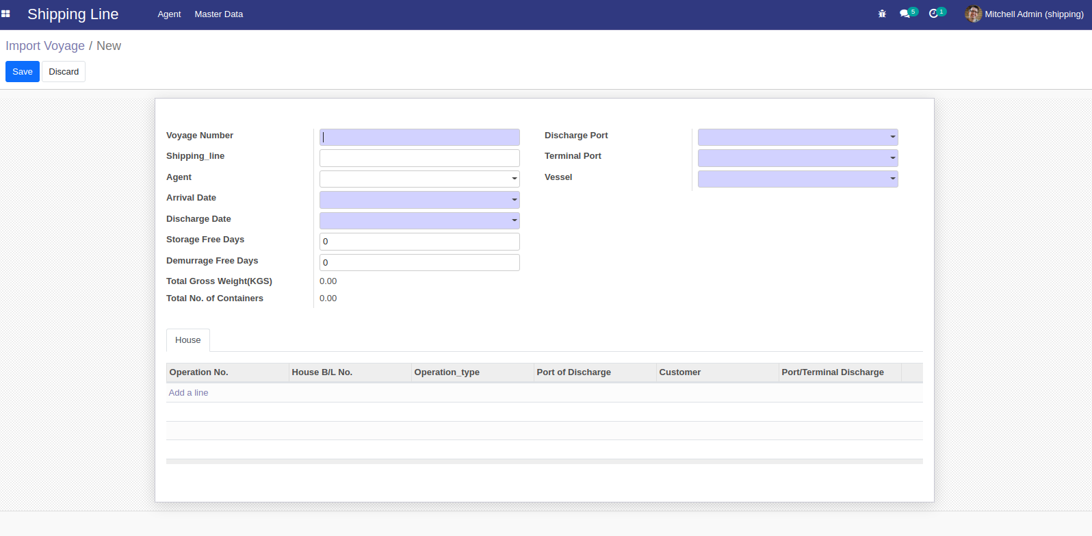The width and height of the screenshot is (1092, 536).
Task: Click the Voyage Number label
Action: point(200,136)
